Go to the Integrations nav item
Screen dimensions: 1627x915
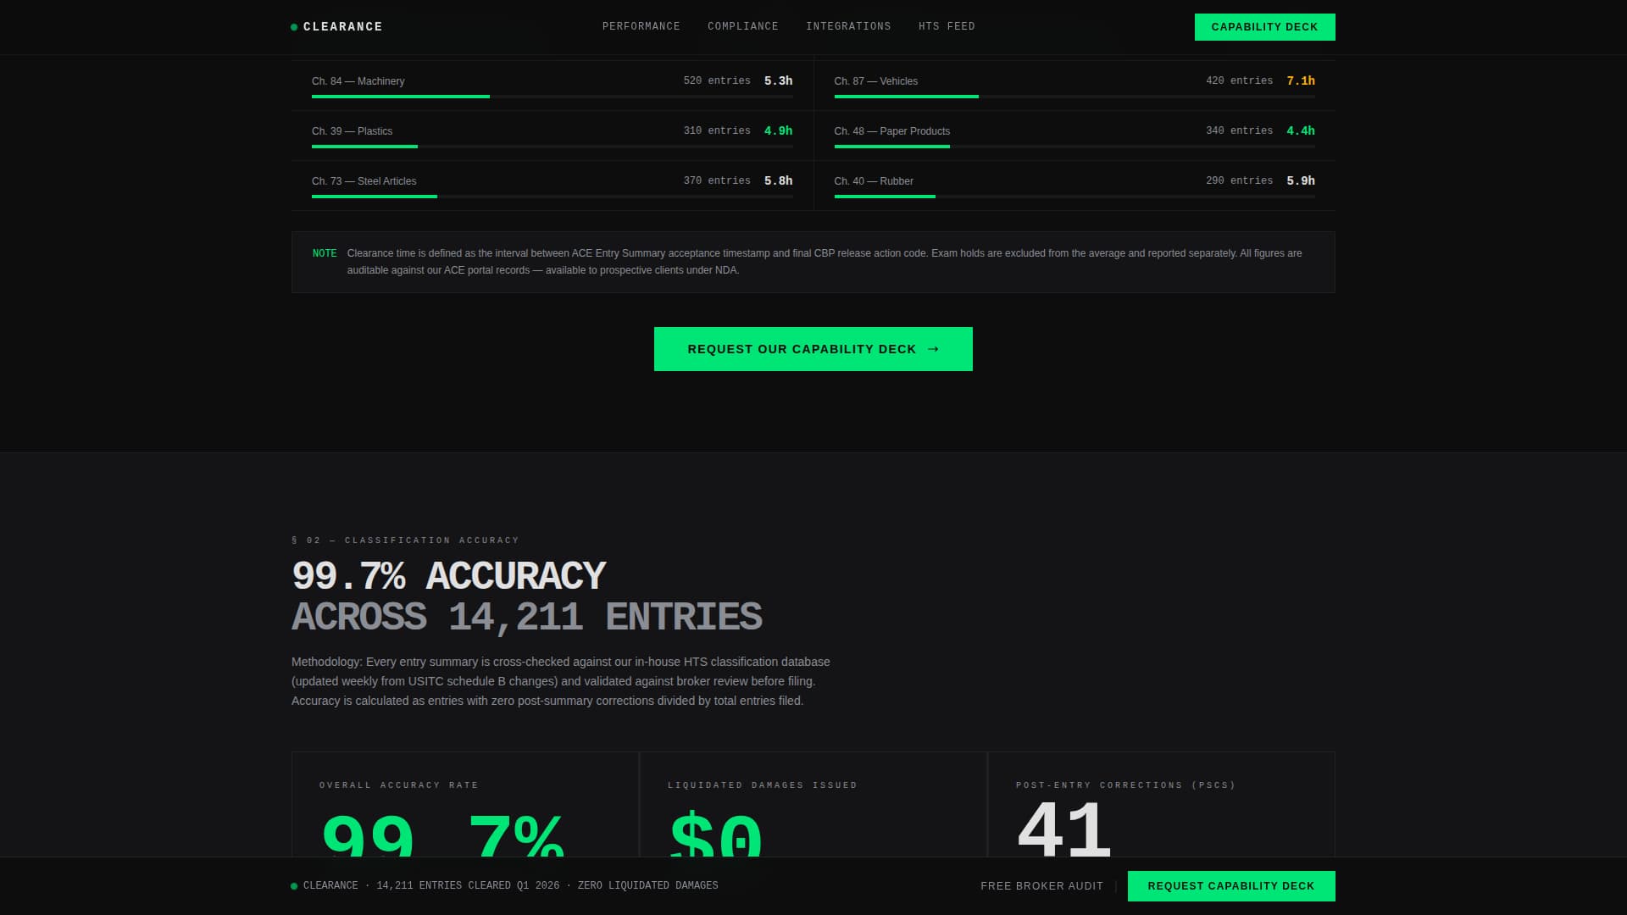pyautogui.click(x=848, y=27)
